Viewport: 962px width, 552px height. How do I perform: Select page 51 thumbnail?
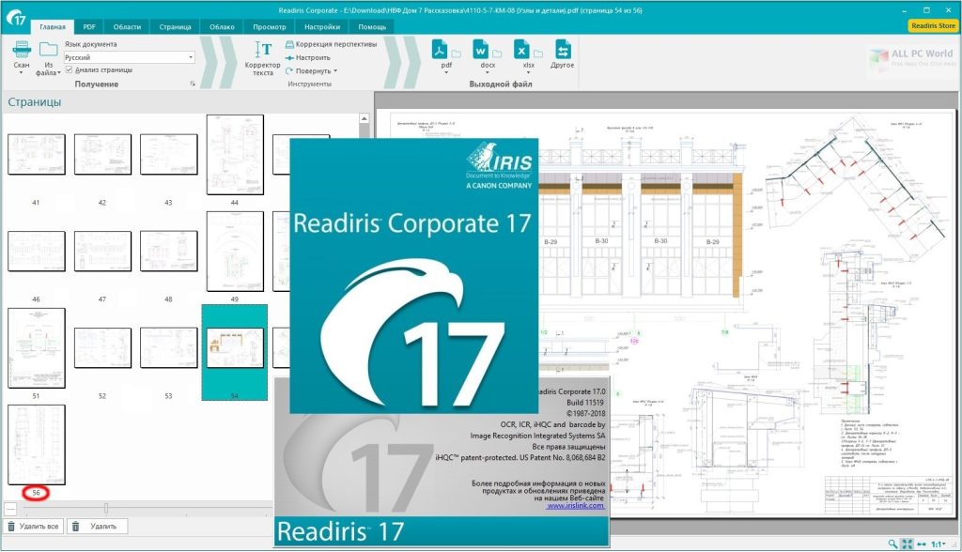pos(37,348)
